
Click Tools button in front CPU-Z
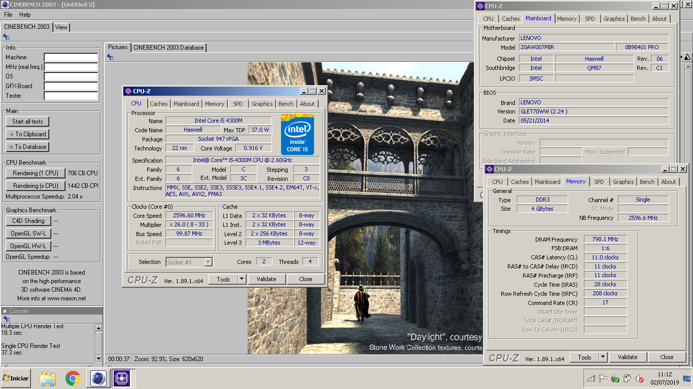224,279
